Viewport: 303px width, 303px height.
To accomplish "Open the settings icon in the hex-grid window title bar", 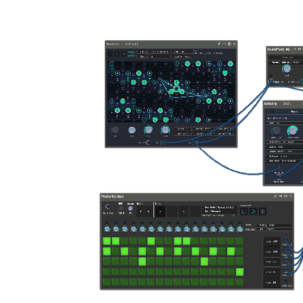I will pos(229,44).
